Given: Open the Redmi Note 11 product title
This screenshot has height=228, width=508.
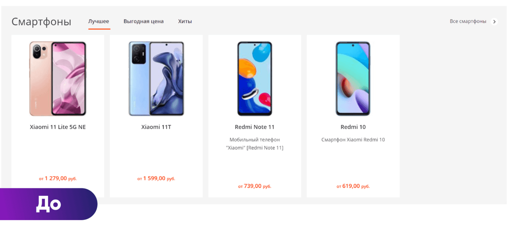Looking at the screenshot, I should coord(255,127).
